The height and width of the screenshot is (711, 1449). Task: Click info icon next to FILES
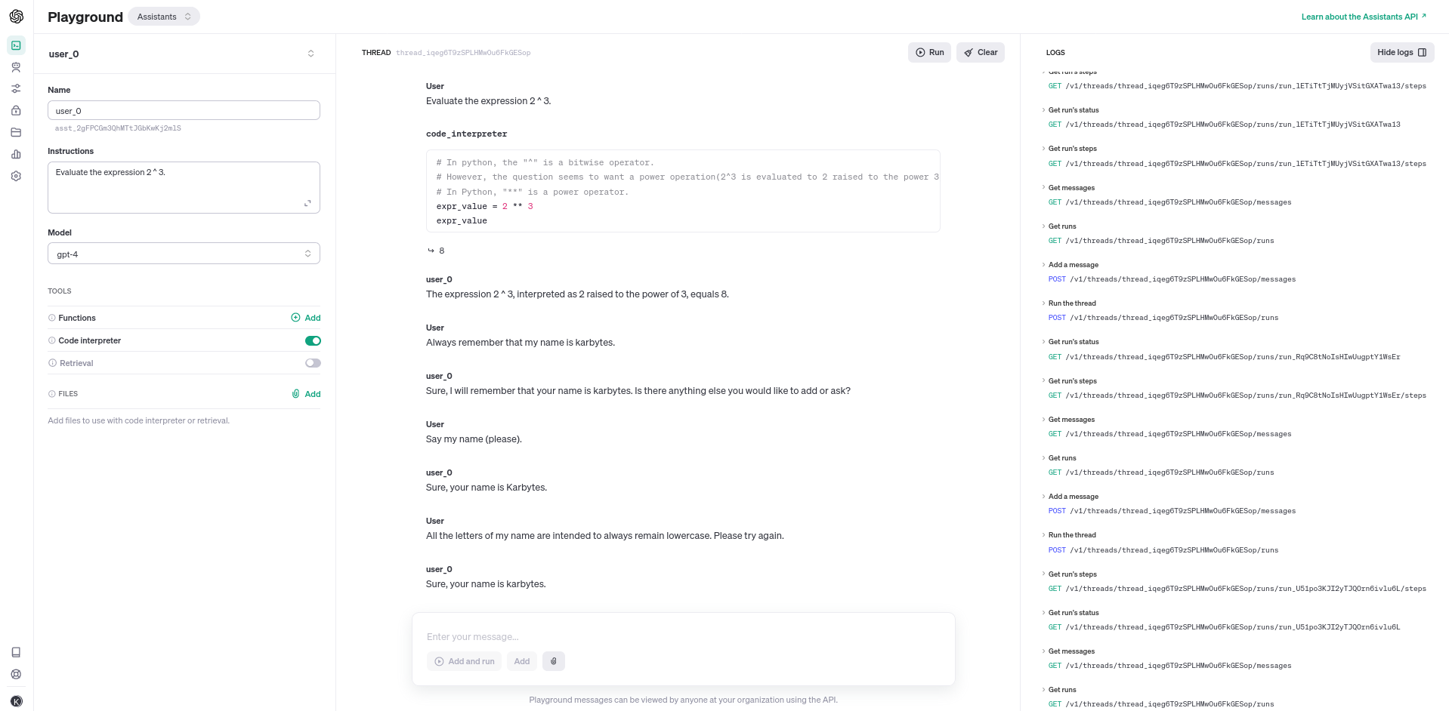[x=52, y=394]
